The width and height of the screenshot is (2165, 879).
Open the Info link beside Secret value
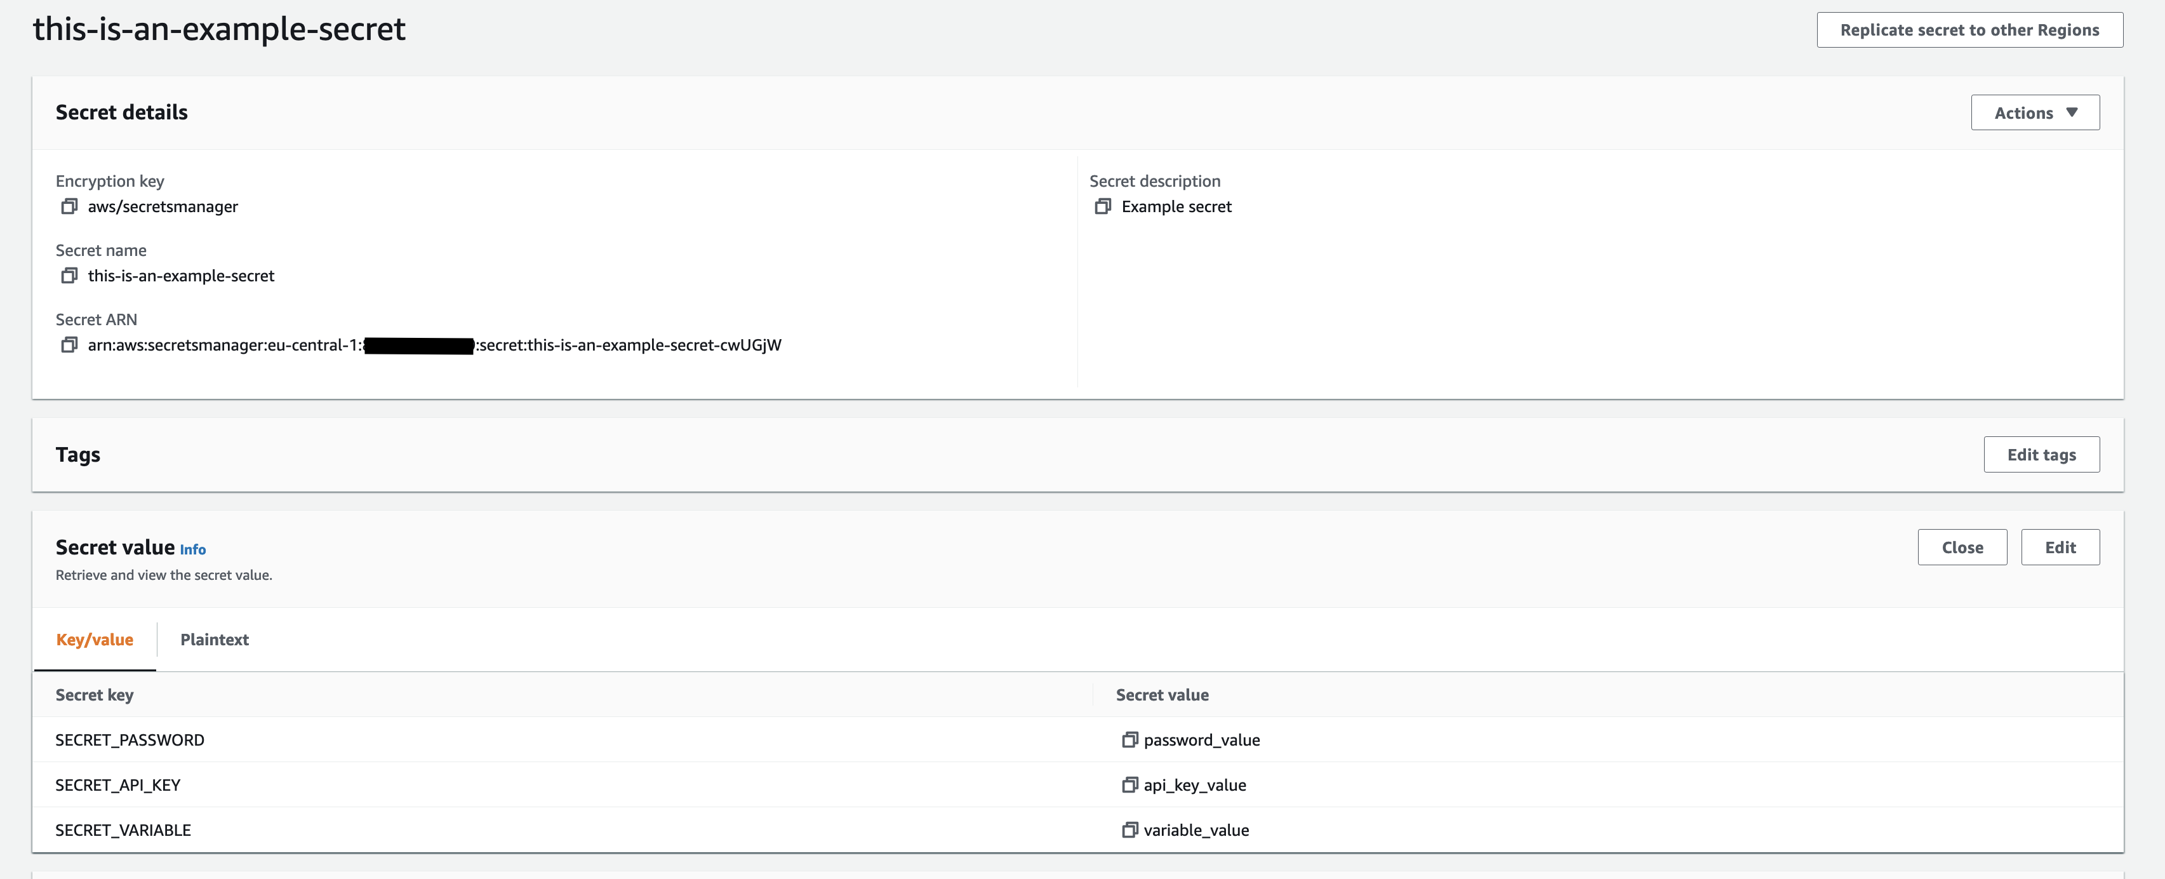pos(192,549)
